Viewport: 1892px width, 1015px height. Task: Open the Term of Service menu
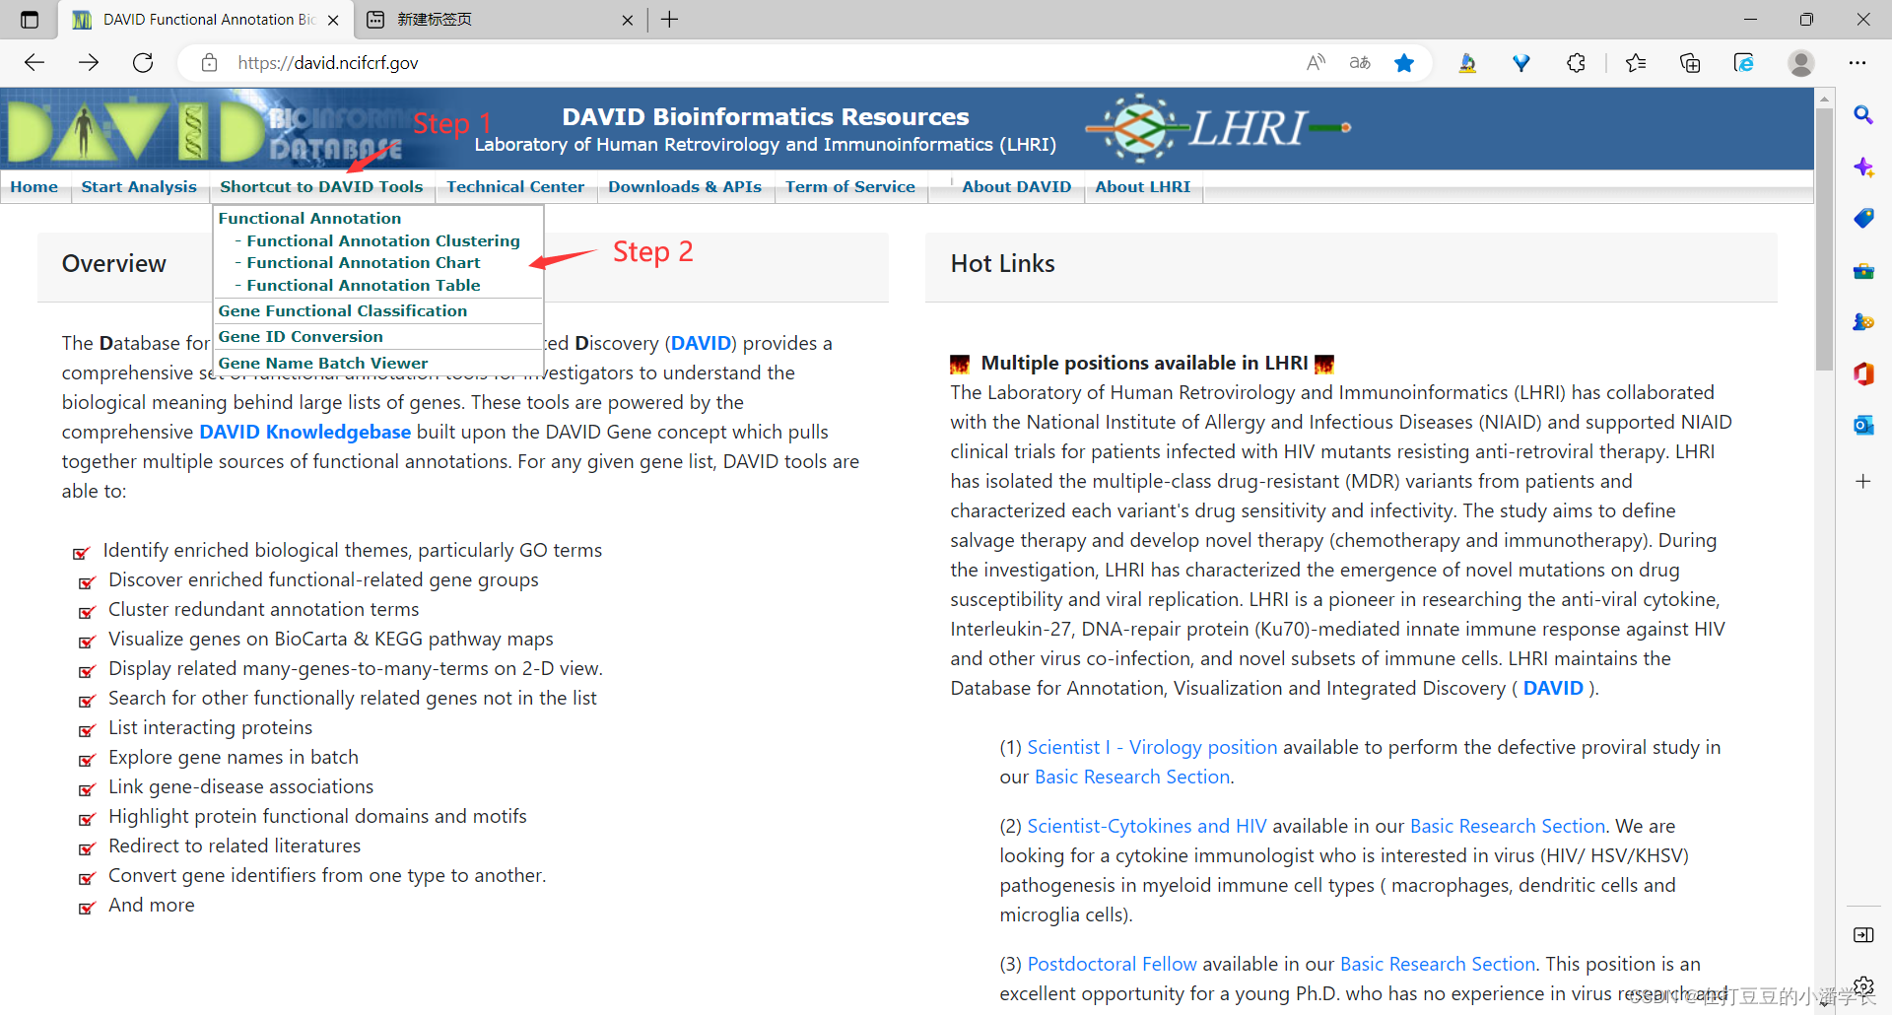[x=850, y=186]
